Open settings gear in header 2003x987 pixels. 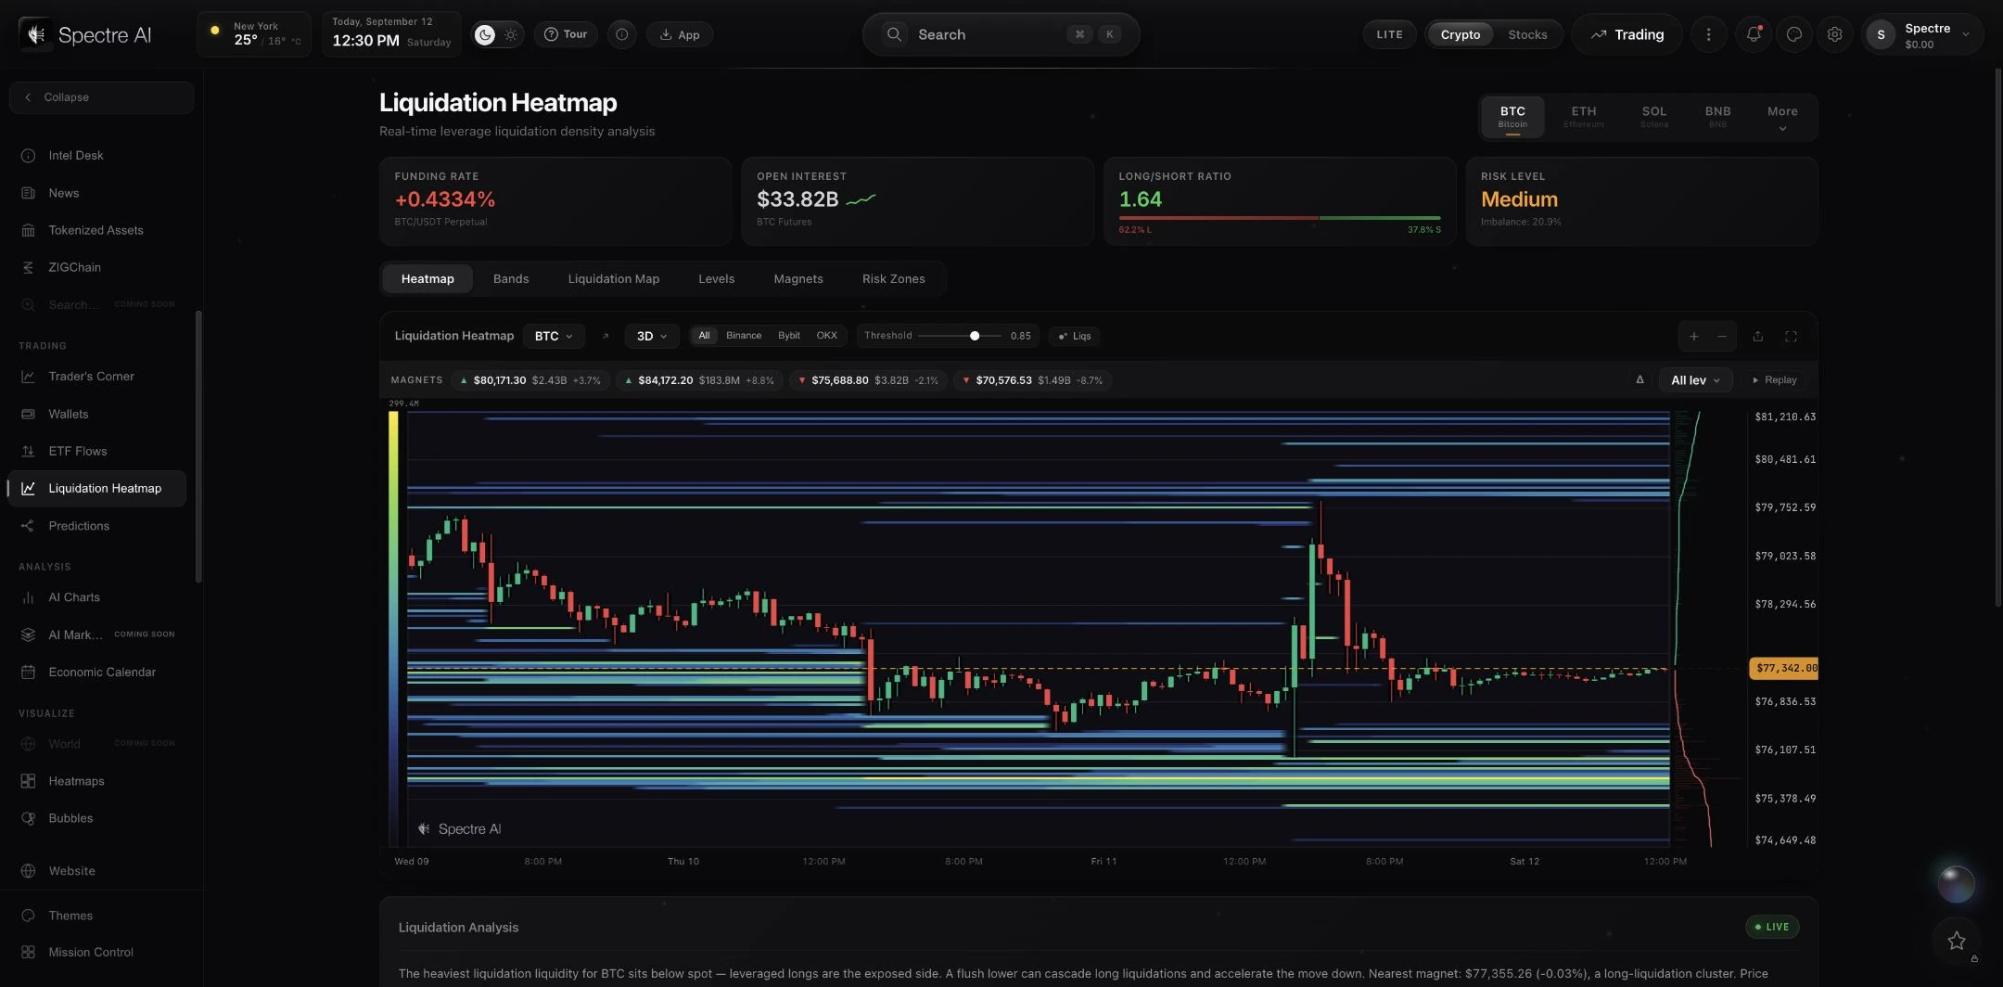(1834, 34)
